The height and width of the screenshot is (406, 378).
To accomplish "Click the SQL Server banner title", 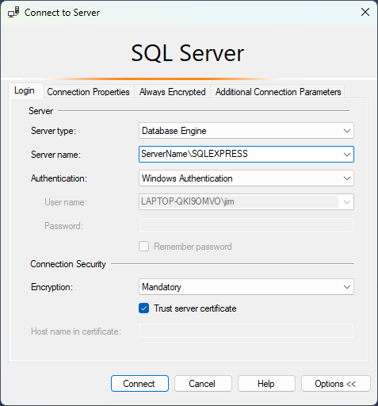I will [x=188, y=53].
